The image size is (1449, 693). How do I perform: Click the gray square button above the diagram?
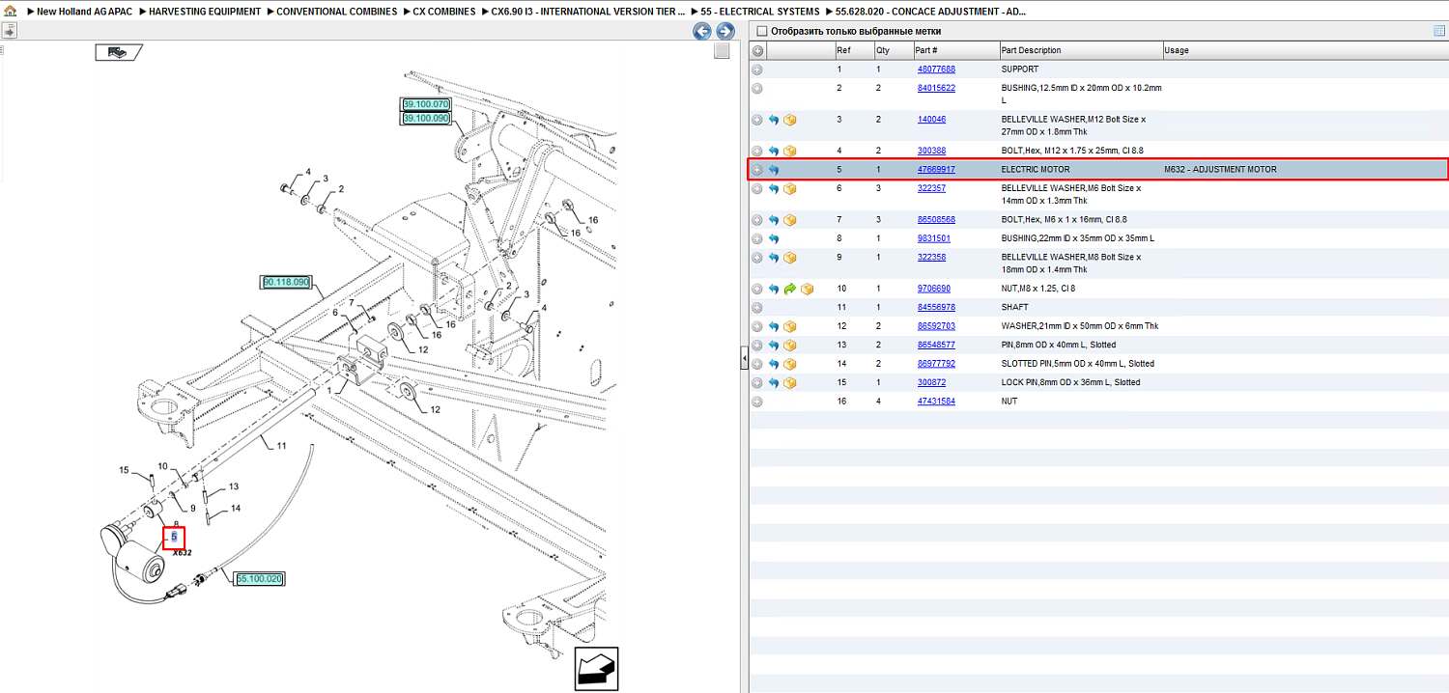(722, 51)
